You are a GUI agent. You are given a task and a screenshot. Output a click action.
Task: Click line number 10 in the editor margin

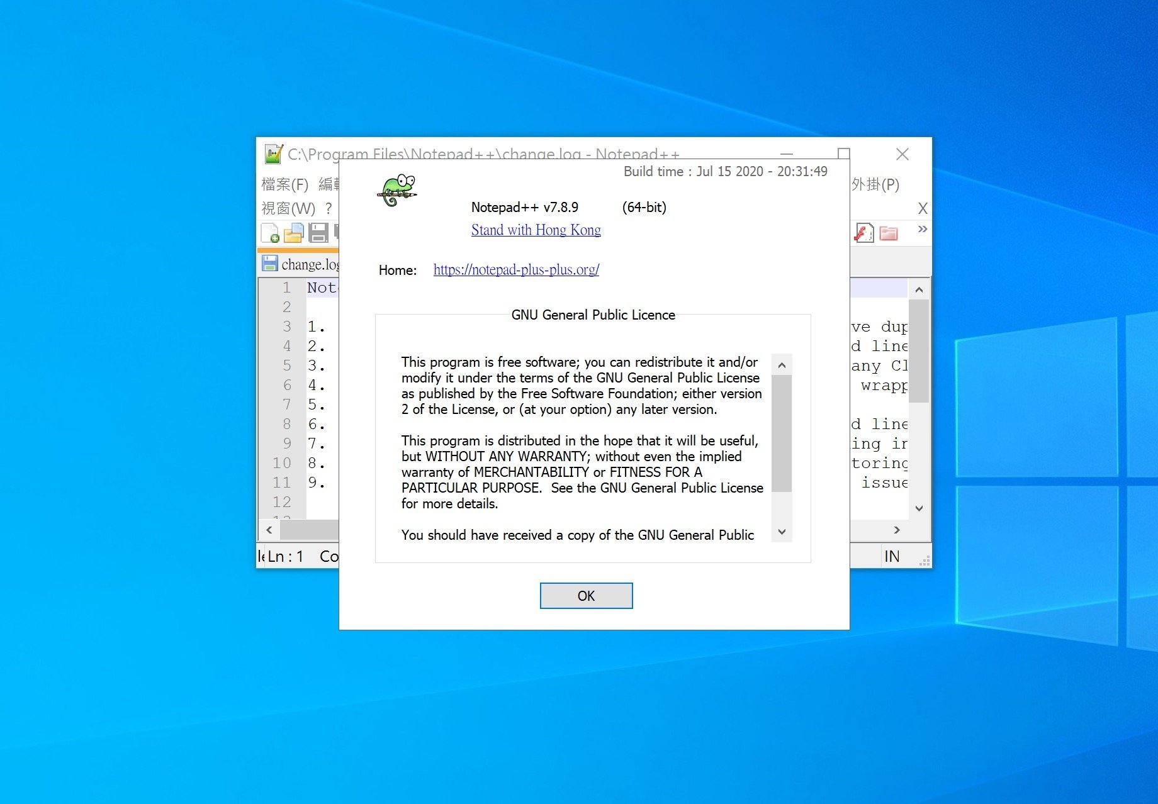(x=282, y=463)
